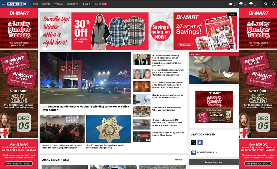277x169 pixels.
Task: Open the Watch Live video thumbnail
Action: tap(214, 70)
